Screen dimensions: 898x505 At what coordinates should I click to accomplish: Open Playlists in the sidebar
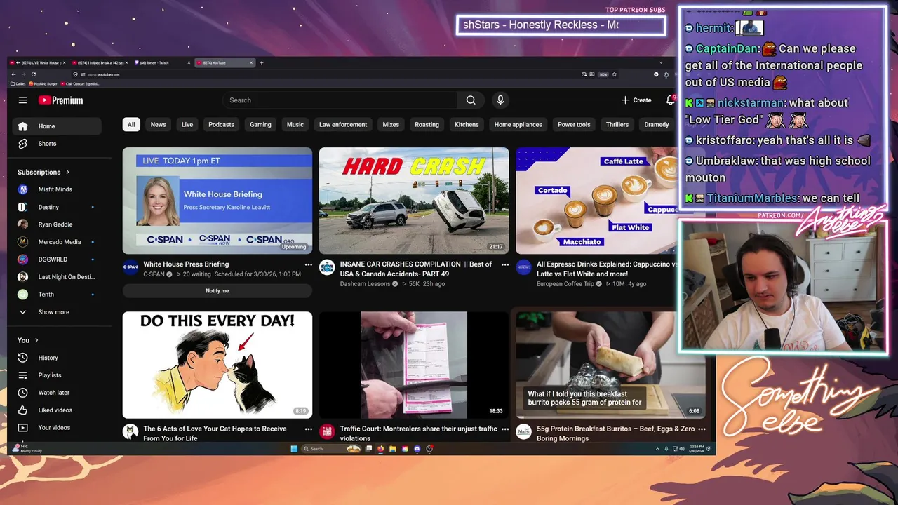pyautogui.click(x=58, y=375)
